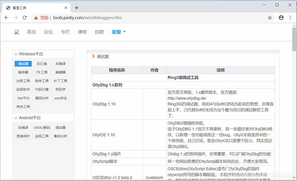Click the OllyDbg 1.x系列 row heading

[107, 85]
